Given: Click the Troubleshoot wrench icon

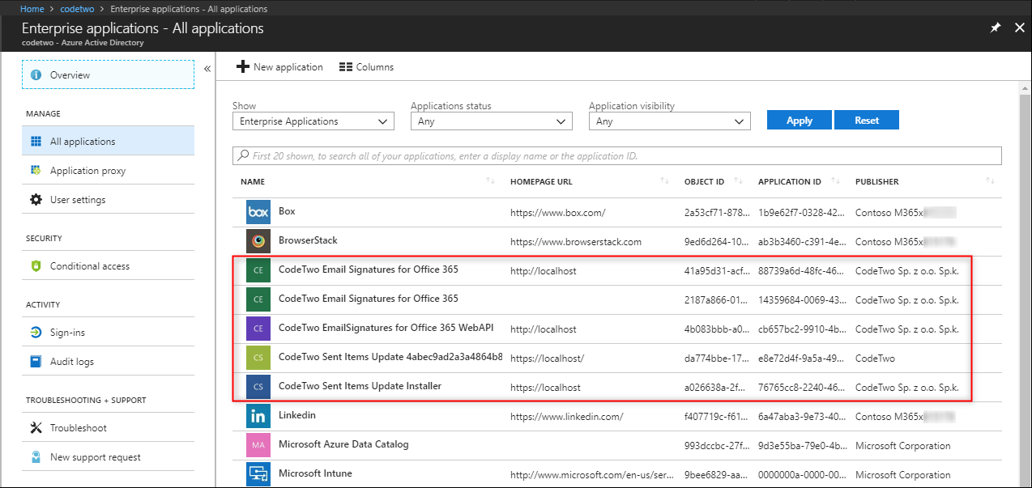Looking at the screenshot, I should 36,428.
